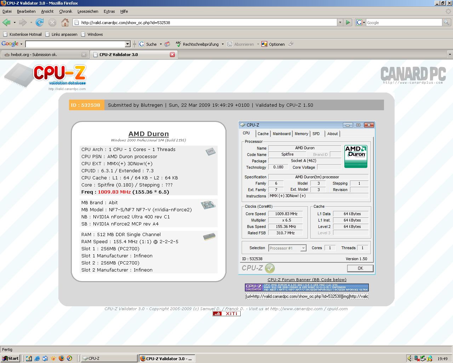The image size is (453, 363).
Task: Click the Google toolbar news card icon
Action: 167,44
